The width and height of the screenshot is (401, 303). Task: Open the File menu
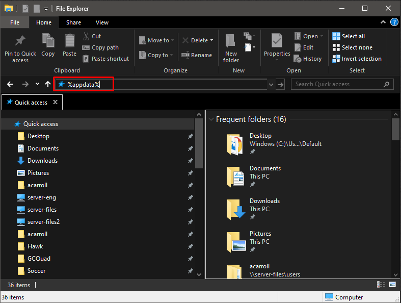(x=15, y=22)
